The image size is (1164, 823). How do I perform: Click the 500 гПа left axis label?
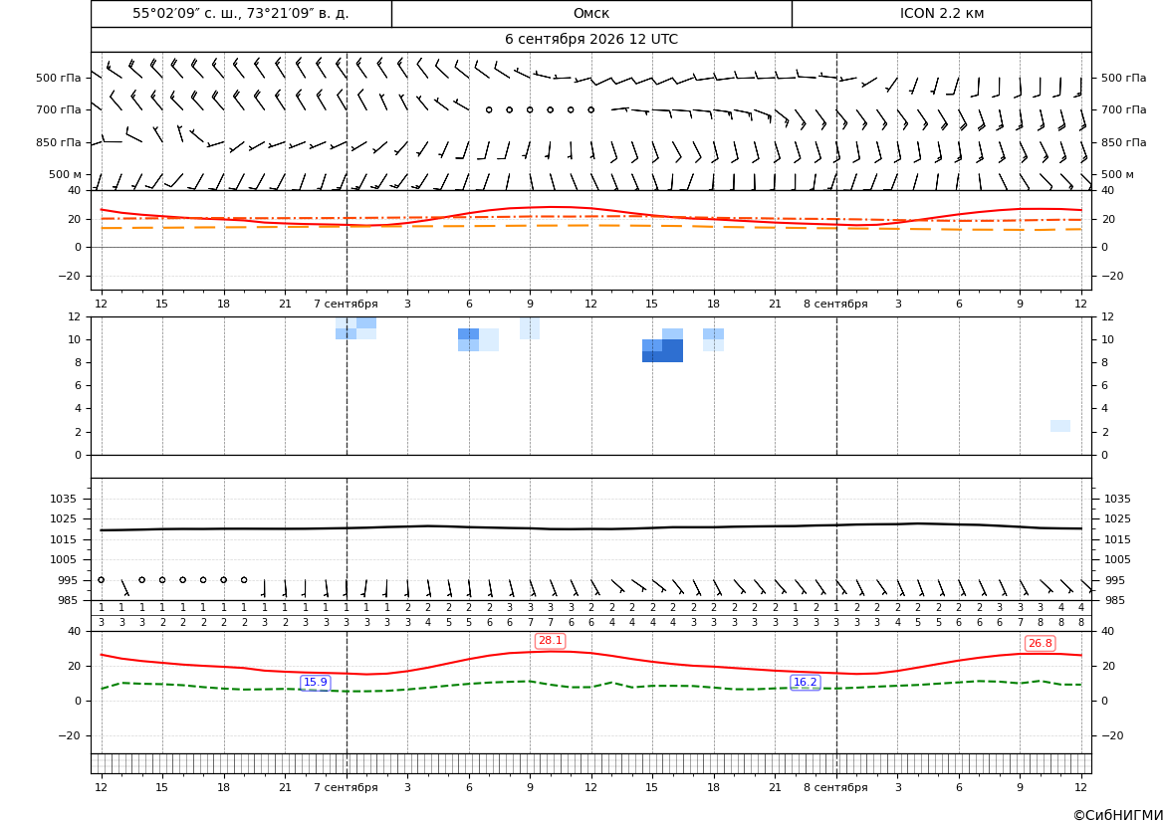59,78
